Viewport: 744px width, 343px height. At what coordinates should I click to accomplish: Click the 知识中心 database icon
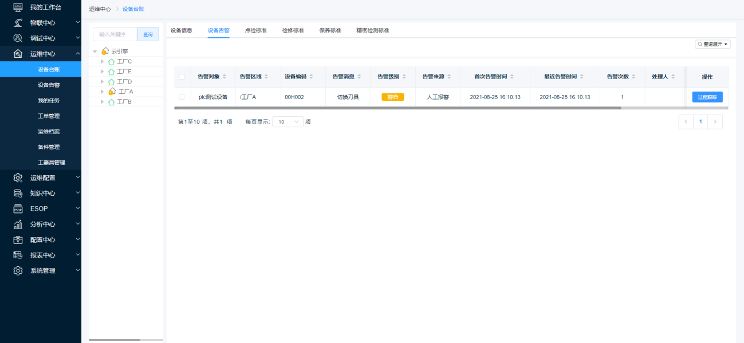[x=18, y=193]
